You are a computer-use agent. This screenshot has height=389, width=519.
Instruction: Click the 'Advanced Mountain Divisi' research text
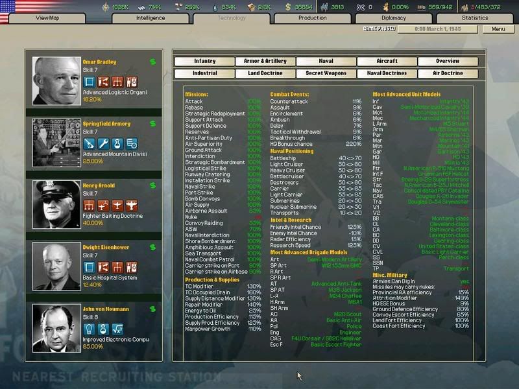point(115,154)
